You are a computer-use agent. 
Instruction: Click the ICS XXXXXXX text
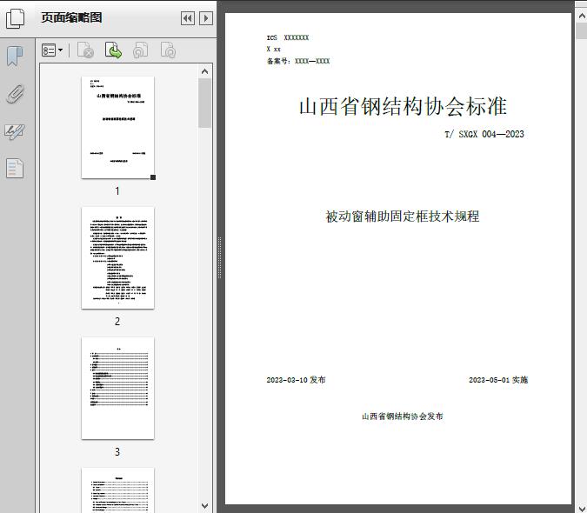pyautogui.click(x=288, y=37)
